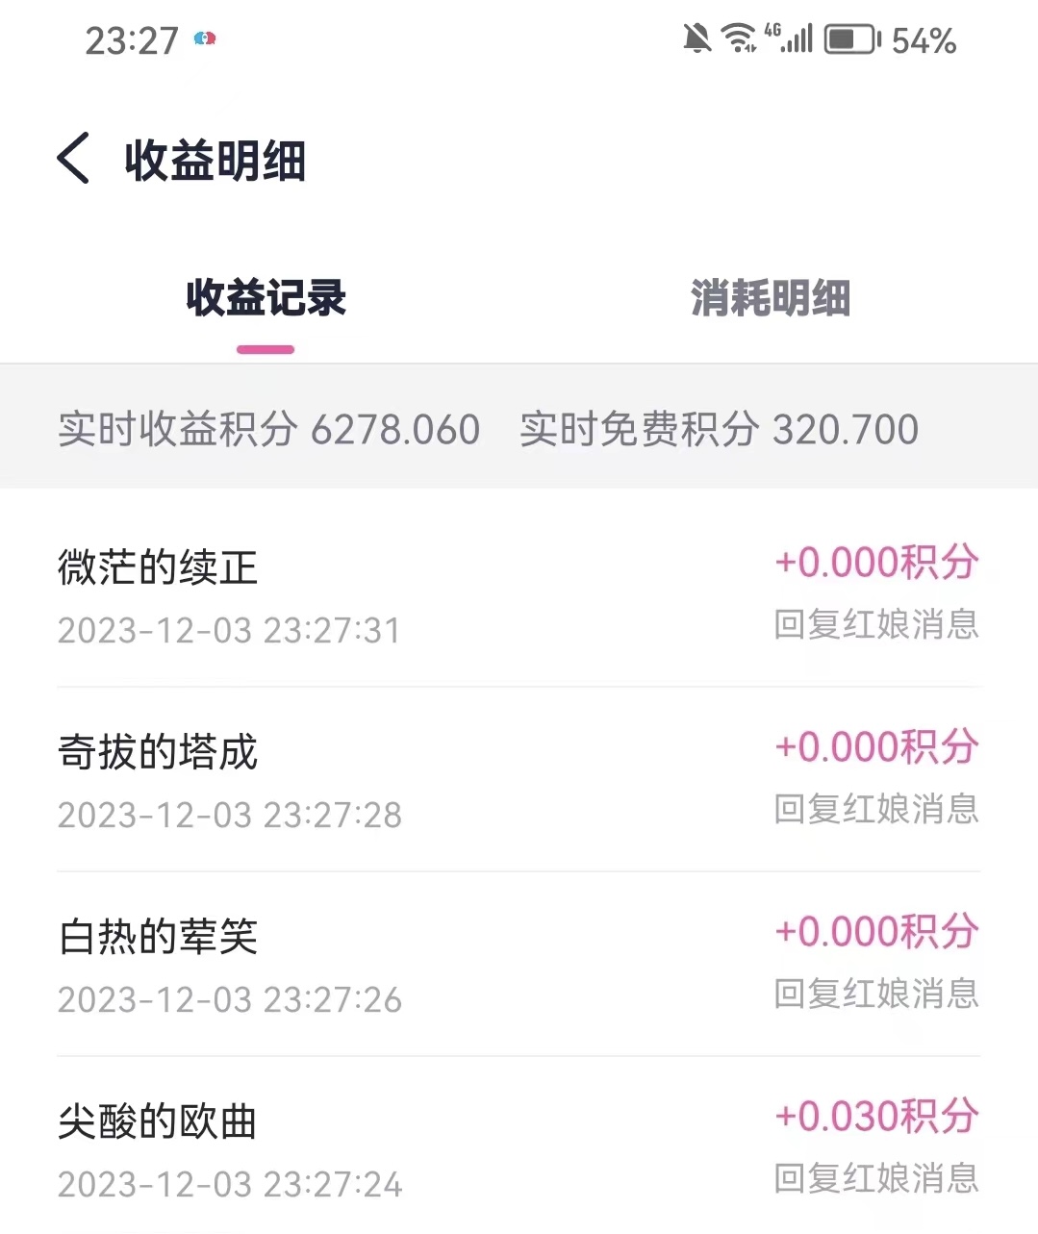Tap the back arrow icon
The image size is (1038, 1234).
click(x=74, y=158)
